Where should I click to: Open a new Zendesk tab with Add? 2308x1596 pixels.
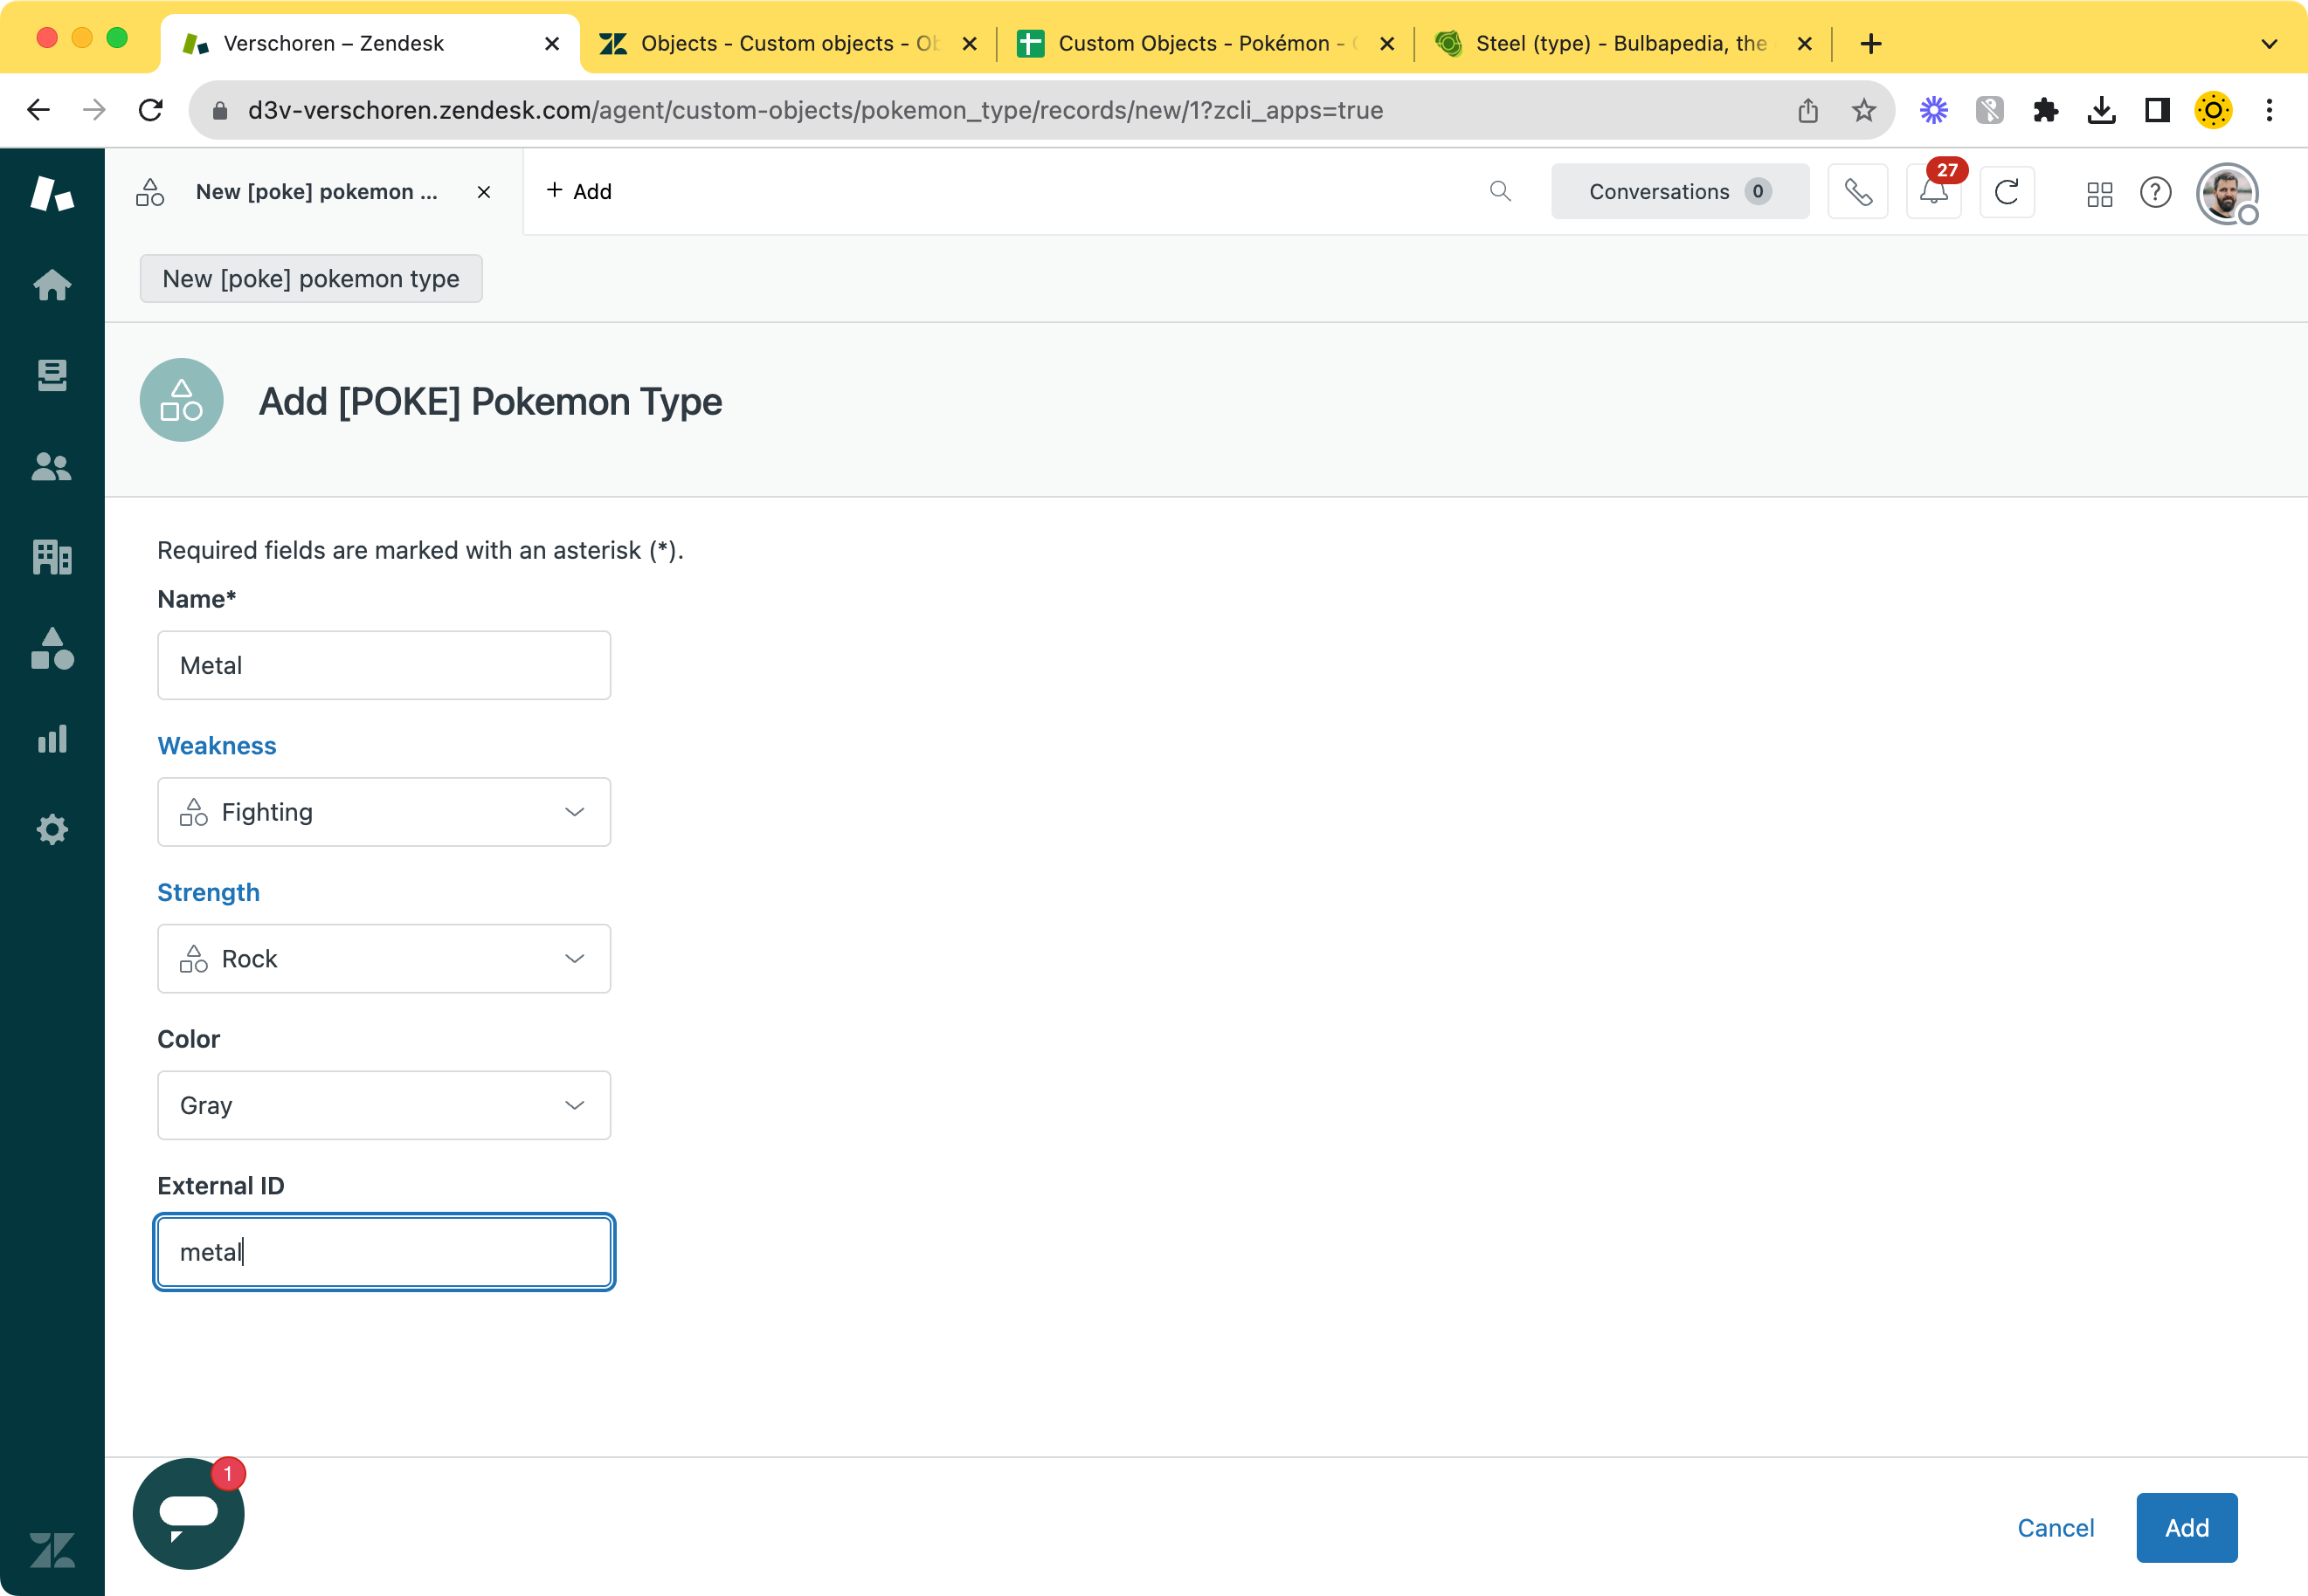(578, 190)
